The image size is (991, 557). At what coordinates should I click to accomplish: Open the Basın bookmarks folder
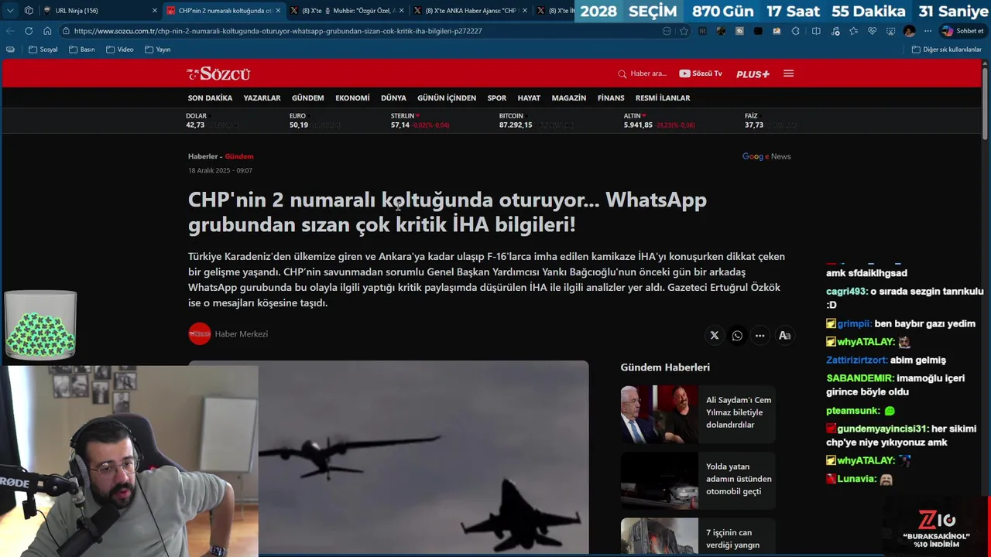pos(82,50)
